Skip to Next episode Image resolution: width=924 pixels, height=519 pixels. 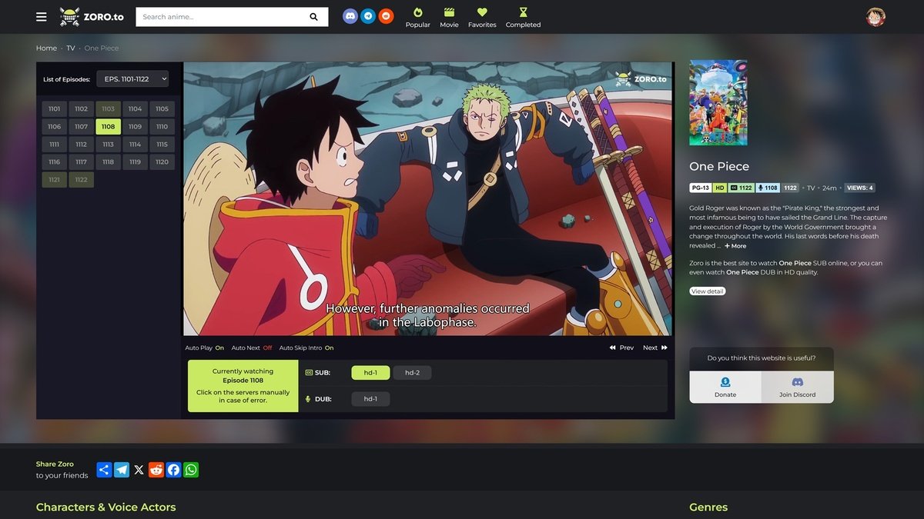[x=654, y=348]
